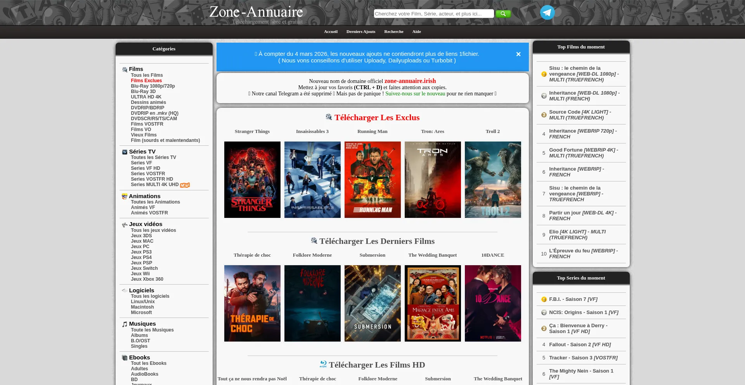Click the bronze rank 3 medal for Source Code

click(x=544, y=115)
